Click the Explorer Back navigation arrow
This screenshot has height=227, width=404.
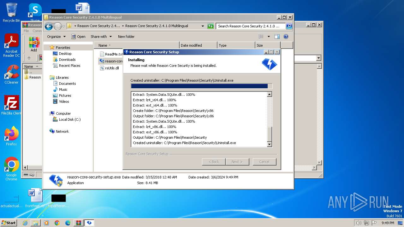click(x=49, y=26)
